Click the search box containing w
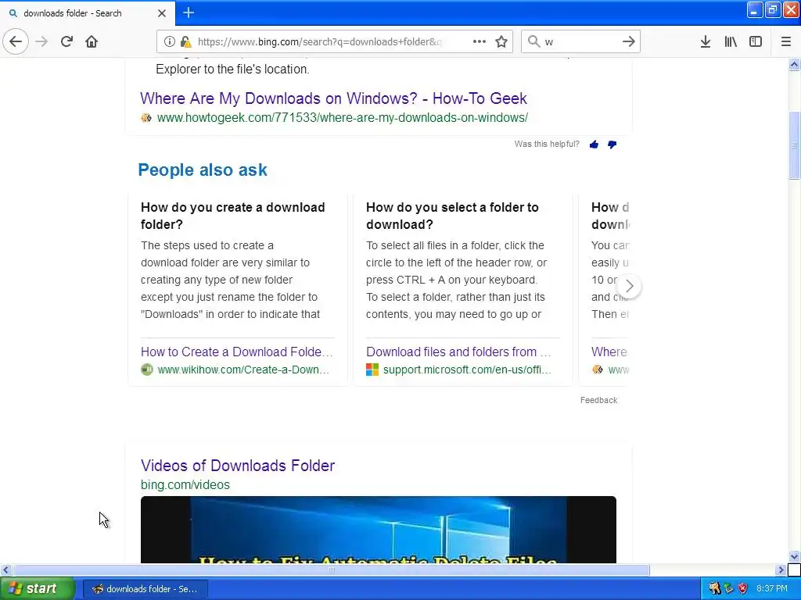This screenshot has height=600, width=801. pyautogui.click(x=580, y=41)
